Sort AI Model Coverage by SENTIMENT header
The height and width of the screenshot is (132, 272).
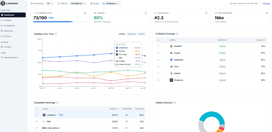pos(222,40)
